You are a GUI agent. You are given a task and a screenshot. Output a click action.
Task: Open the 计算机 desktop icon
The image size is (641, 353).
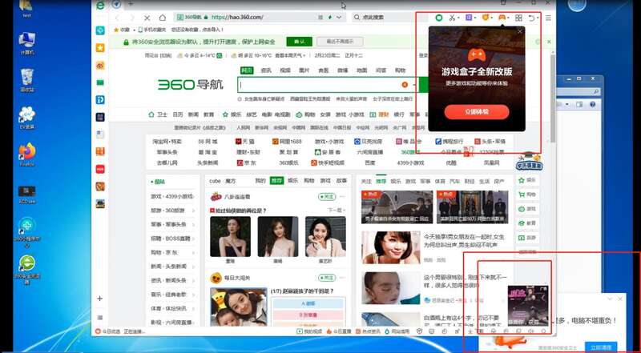[x=27, y=43]
